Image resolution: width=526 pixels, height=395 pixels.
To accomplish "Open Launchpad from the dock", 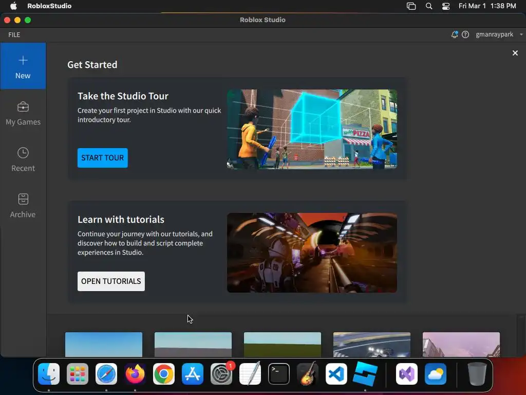I will tap(78, 374).
